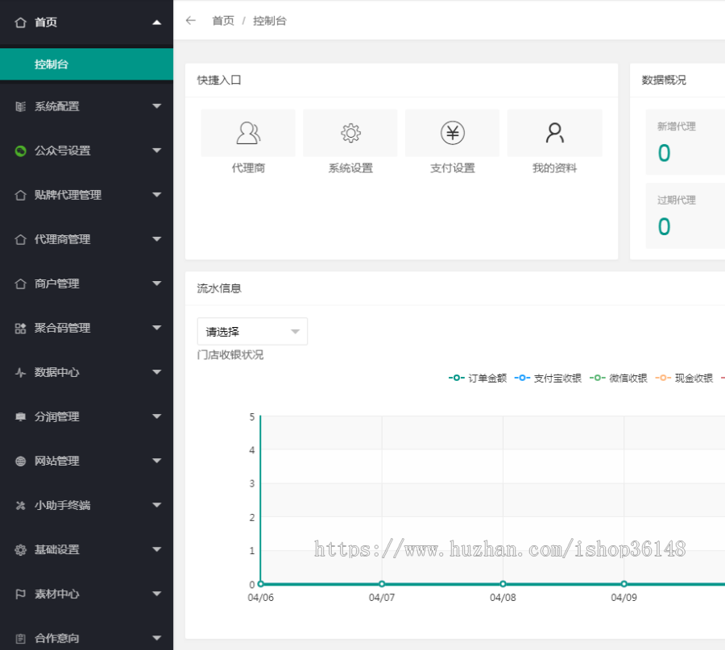Click the 公众号设置 sidebar icon
The image size is (725, 650).
20,151
